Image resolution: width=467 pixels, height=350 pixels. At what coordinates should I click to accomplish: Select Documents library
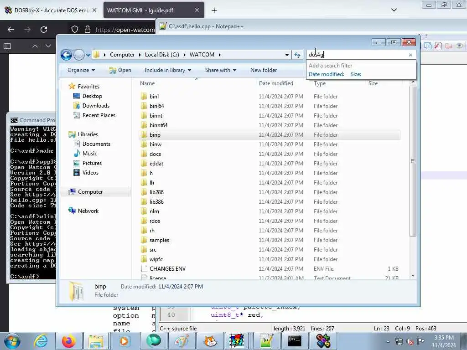coord(96,144)
